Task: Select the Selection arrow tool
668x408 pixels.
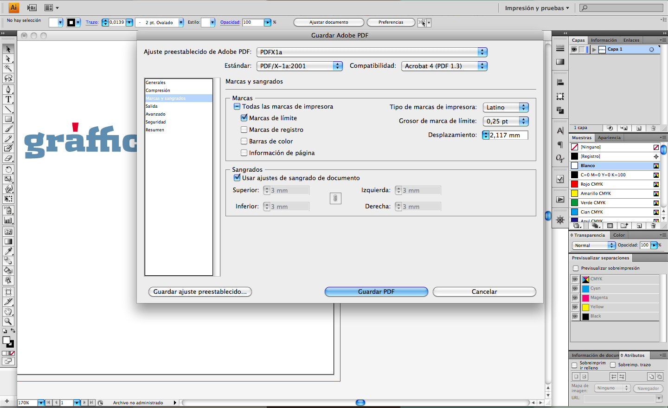Action: pos(8,49)
